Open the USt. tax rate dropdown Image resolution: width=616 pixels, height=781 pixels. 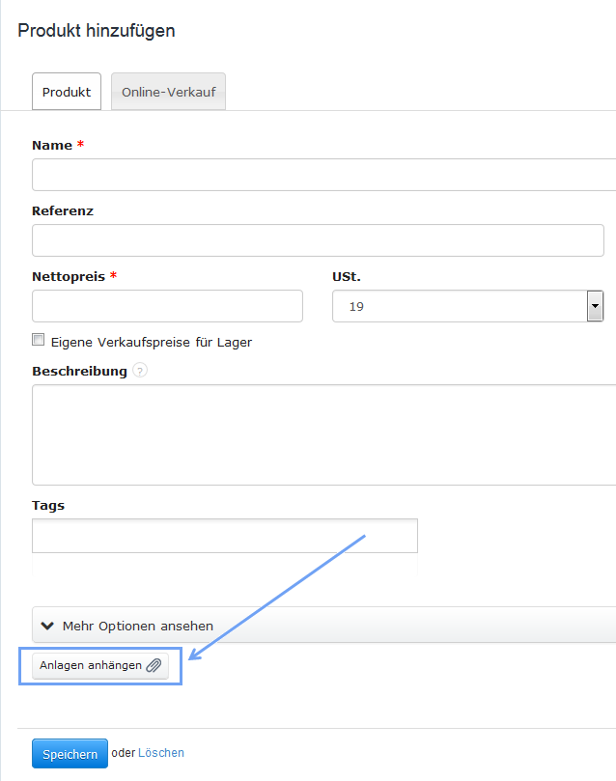pos(595,307)
